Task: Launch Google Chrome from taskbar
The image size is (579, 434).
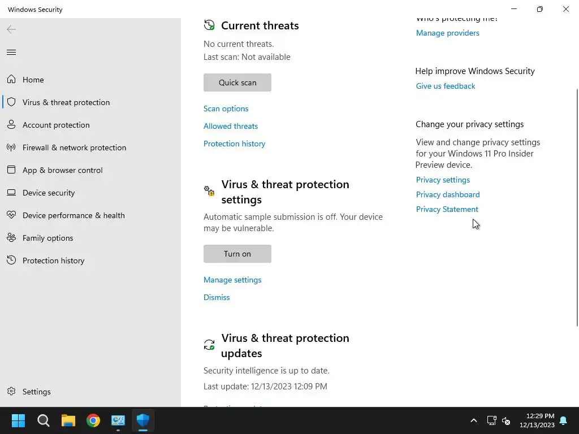Action: 93,420
